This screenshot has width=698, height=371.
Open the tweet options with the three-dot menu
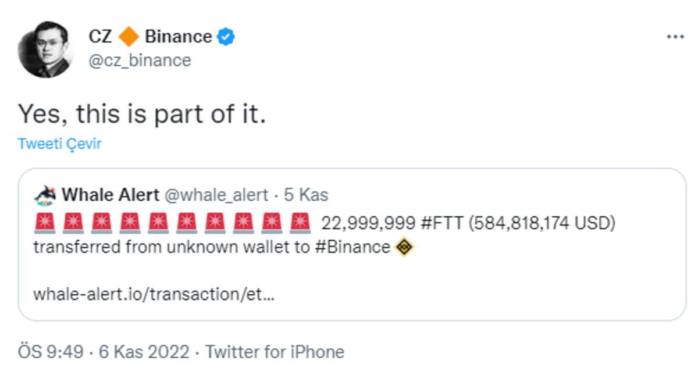click(x=675, y=36)
